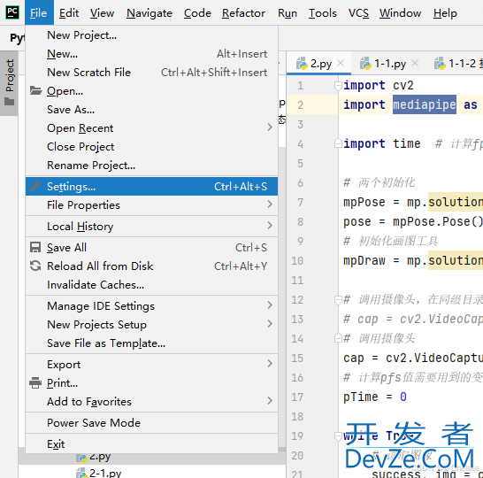Click the fold marker at line 4
Image resolution: width=483 pixels, height=478 pixels.
point(338,143)
